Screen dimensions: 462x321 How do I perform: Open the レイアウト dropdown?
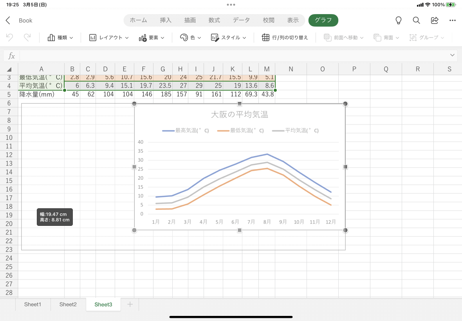tap(109, 38)
